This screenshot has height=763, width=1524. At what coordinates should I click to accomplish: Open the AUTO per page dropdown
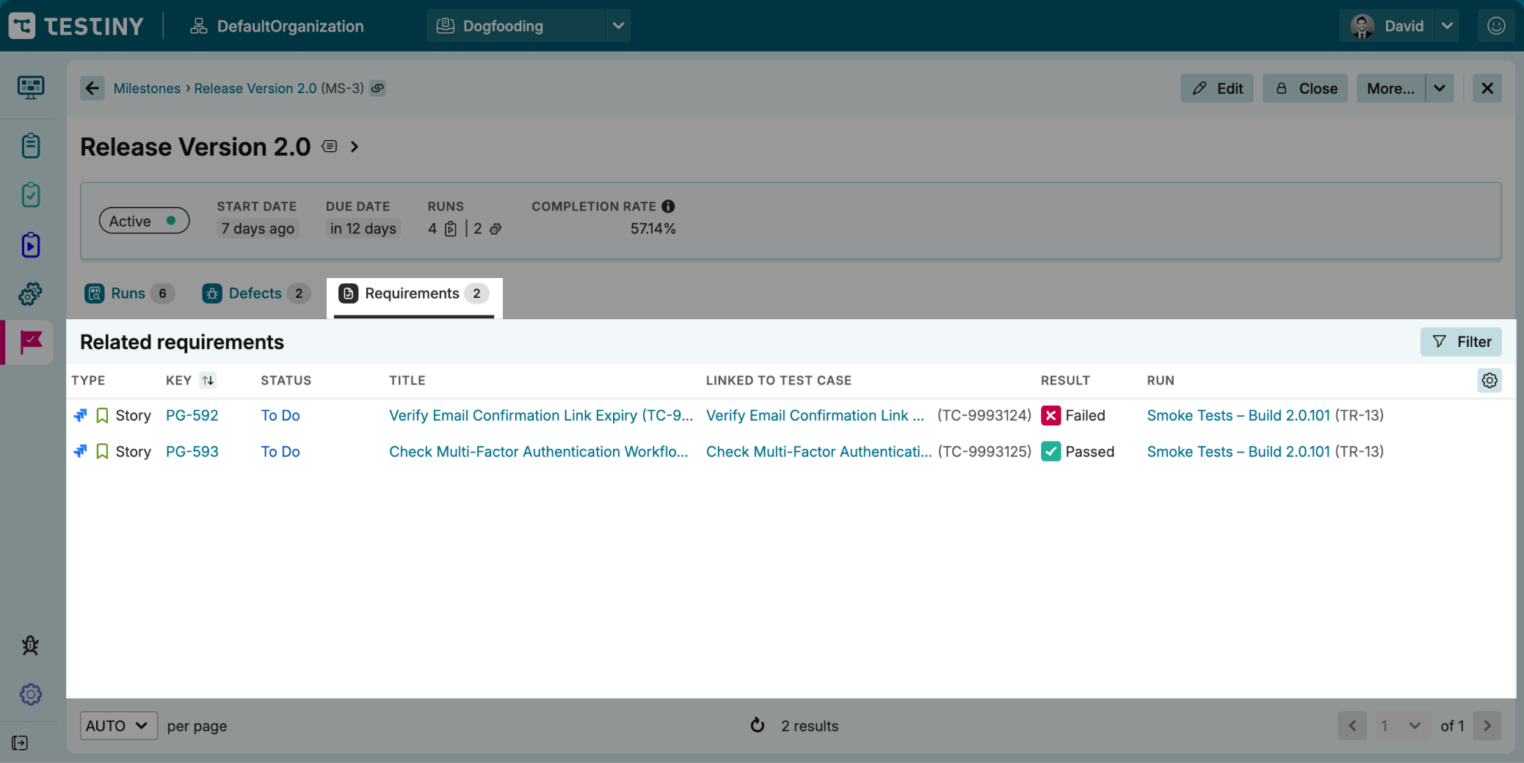tap(118, 726)
